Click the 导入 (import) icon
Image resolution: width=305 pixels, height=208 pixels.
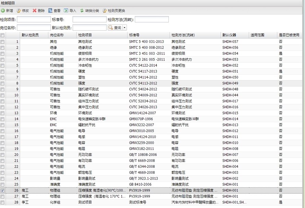[66, 11]
